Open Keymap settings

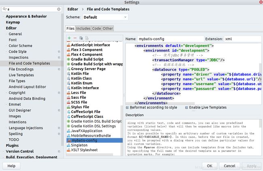pyautogui.click(x=13, y=22)
